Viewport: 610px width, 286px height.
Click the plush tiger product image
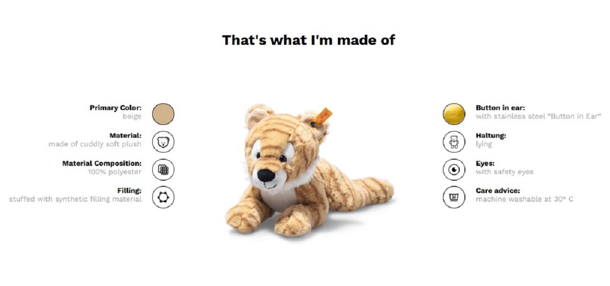[309, 170]
